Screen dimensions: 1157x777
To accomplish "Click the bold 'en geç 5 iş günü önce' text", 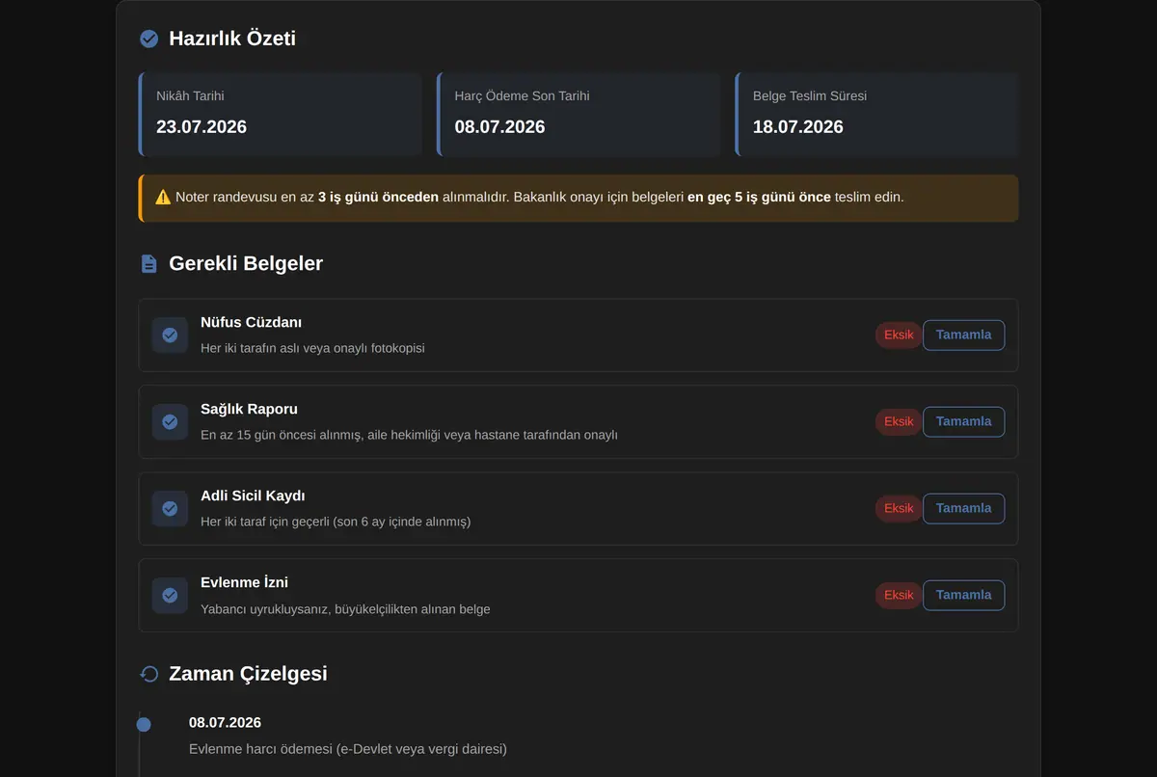I will pyautogui.click(x=759, y=198).
